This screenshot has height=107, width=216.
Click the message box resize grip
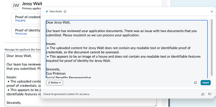click(x=155, y=105)
